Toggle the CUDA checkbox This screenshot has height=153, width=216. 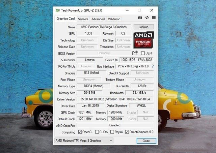pos(97,132)
